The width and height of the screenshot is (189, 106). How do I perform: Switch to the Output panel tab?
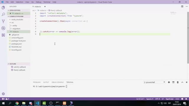coord(46,82)
